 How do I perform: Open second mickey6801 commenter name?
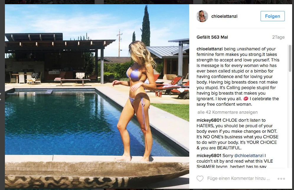click(209, 156)
